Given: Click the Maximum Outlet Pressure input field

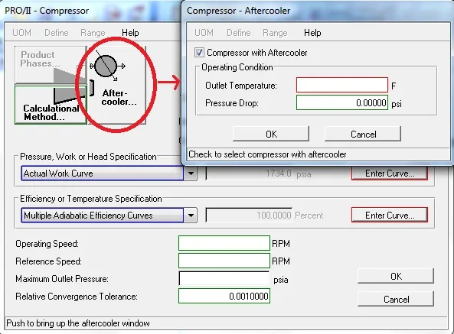Looking at the screenshot, I should (x=224, y=278).
